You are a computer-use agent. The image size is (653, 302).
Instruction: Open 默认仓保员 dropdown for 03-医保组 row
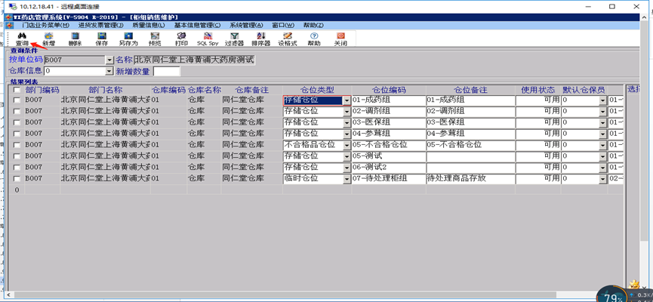pyautogui.click(x=602, y=123)
